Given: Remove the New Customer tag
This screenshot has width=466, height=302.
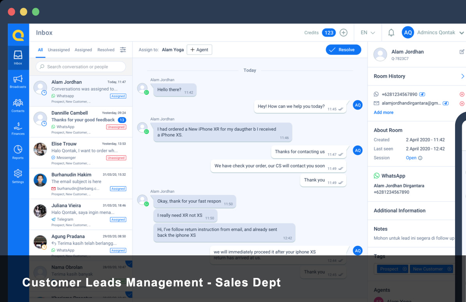Looking at the screenshot, I should coord(449,269).
